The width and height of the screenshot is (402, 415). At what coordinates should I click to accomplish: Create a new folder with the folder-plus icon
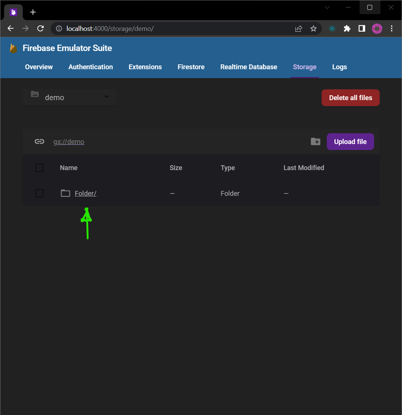point(315,141)
